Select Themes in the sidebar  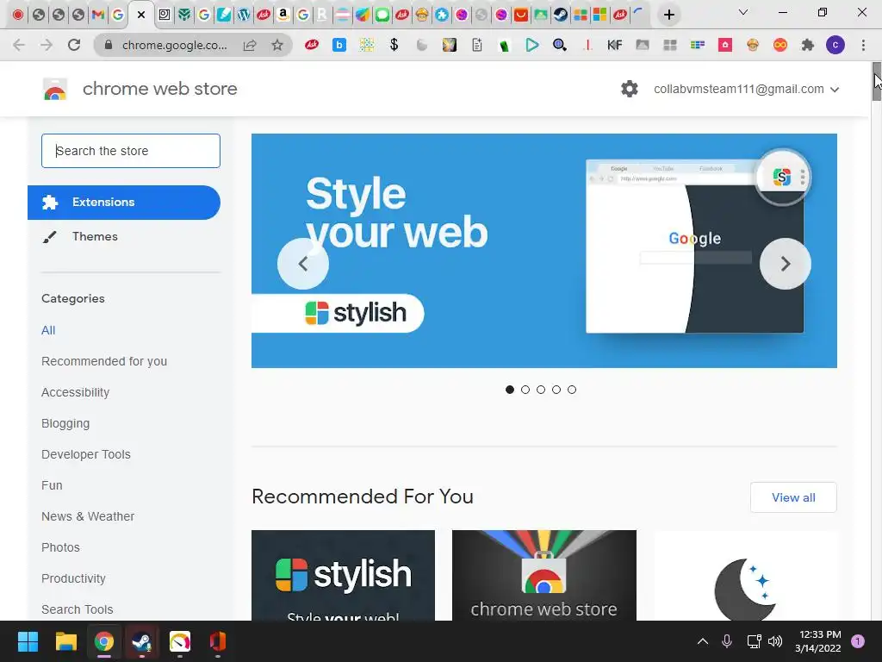pyautogui.click(x=95, y=236)
